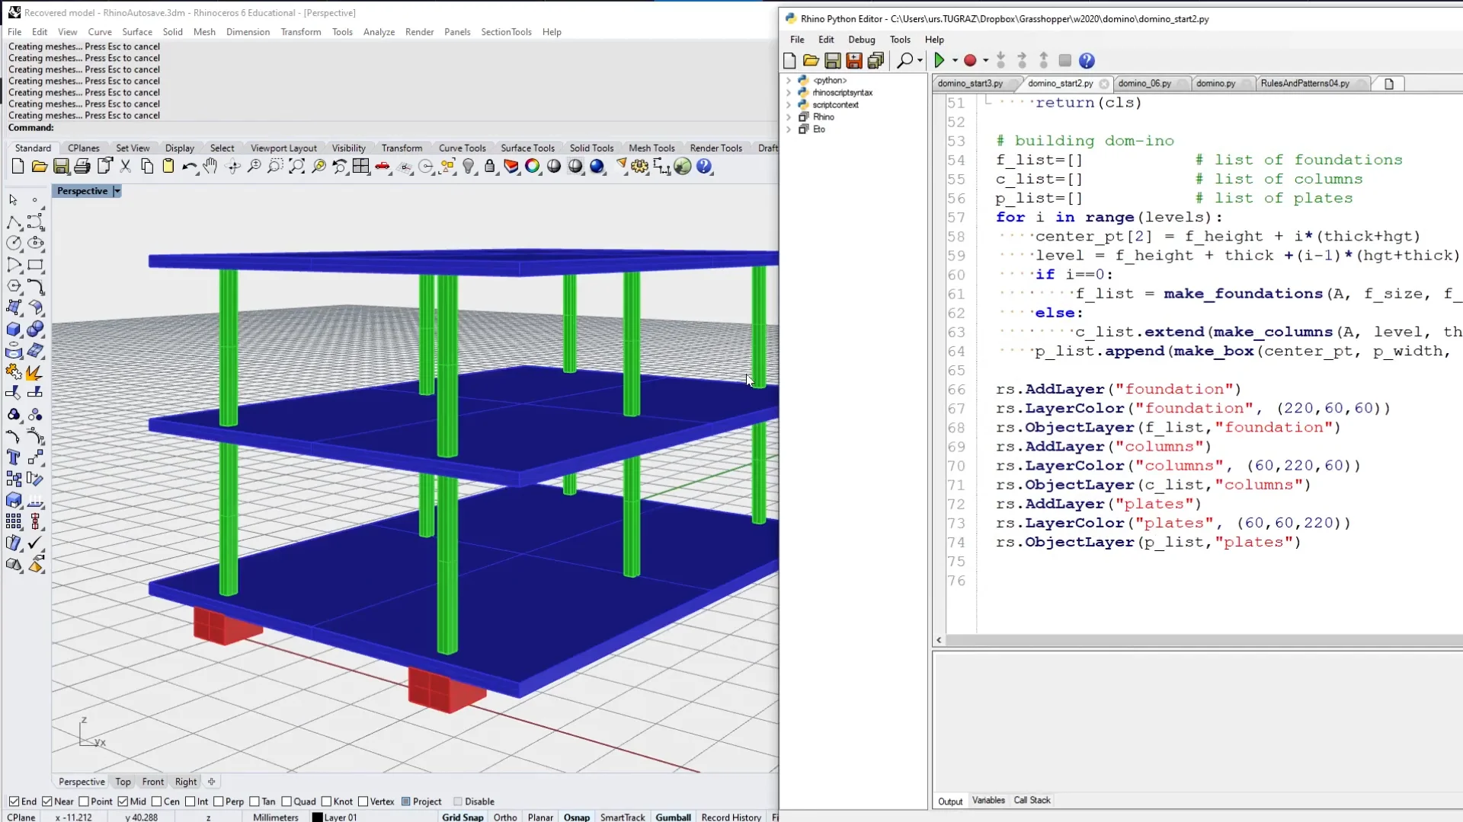Toggle the End osnap checkbox

click(14, 801)
